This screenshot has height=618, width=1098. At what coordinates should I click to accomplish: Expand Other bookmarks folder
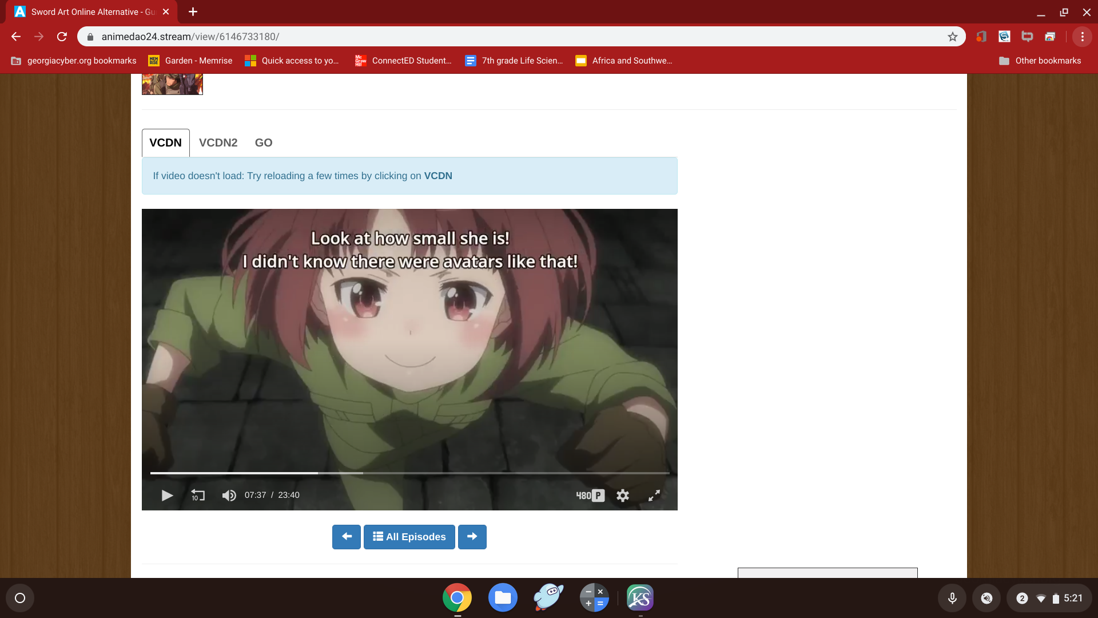click(1040, 61)
